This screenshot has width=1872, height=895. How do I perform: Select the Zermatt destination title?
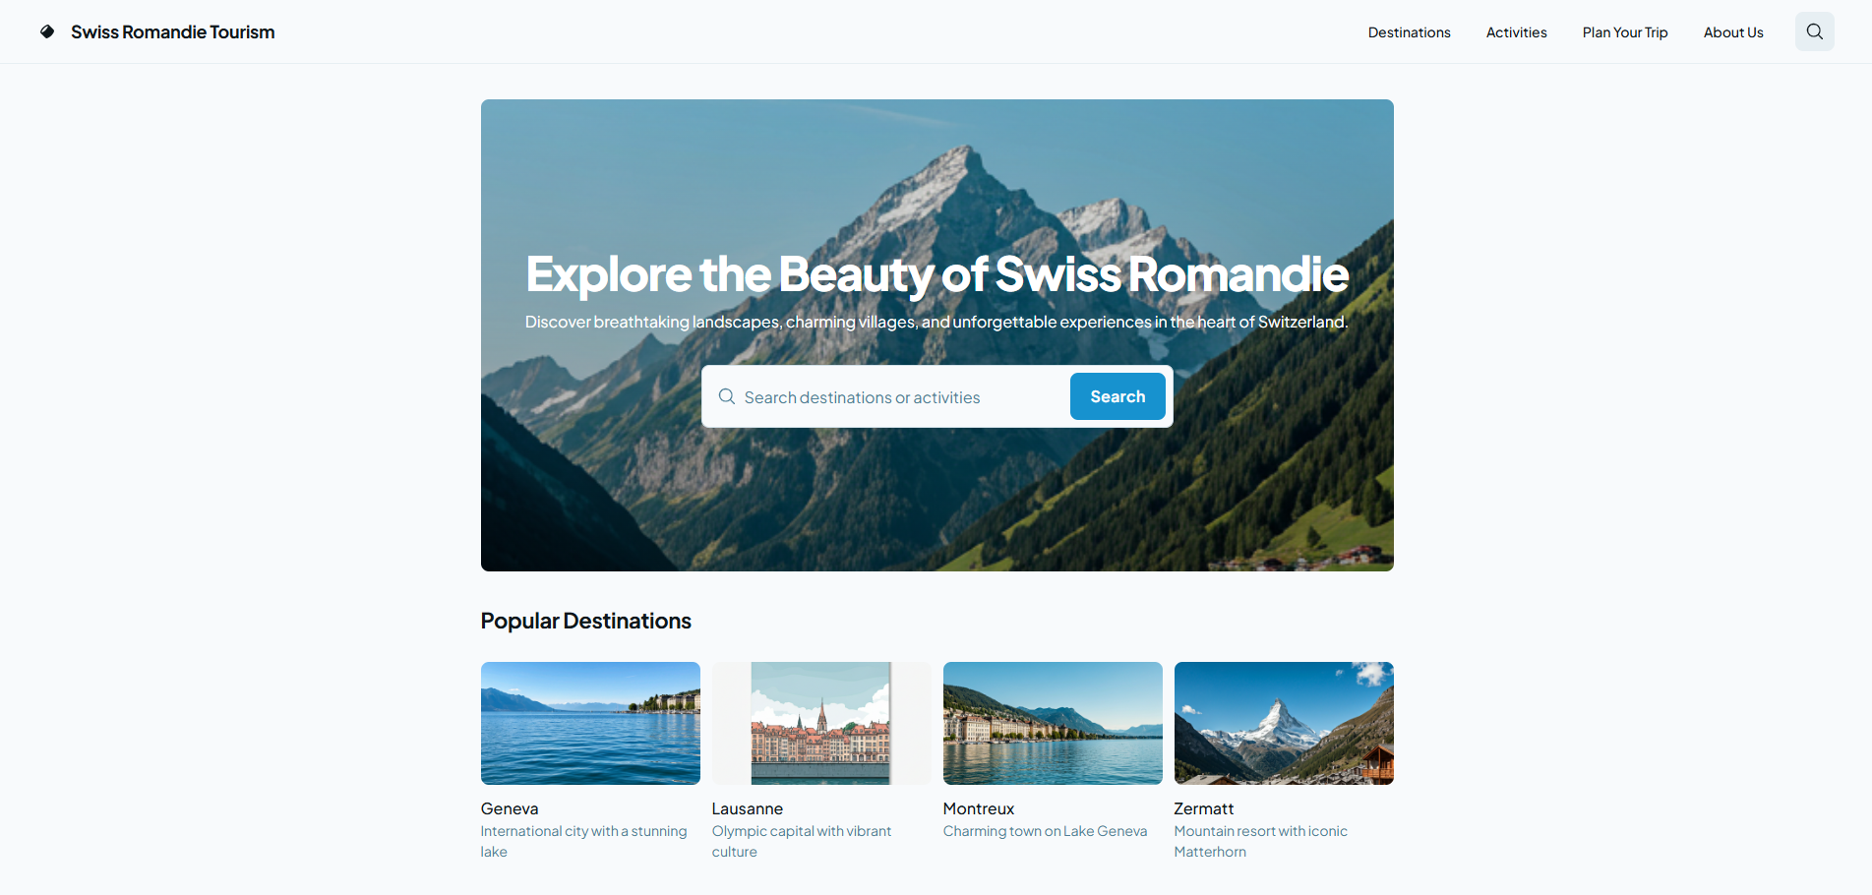[1204, 808]
